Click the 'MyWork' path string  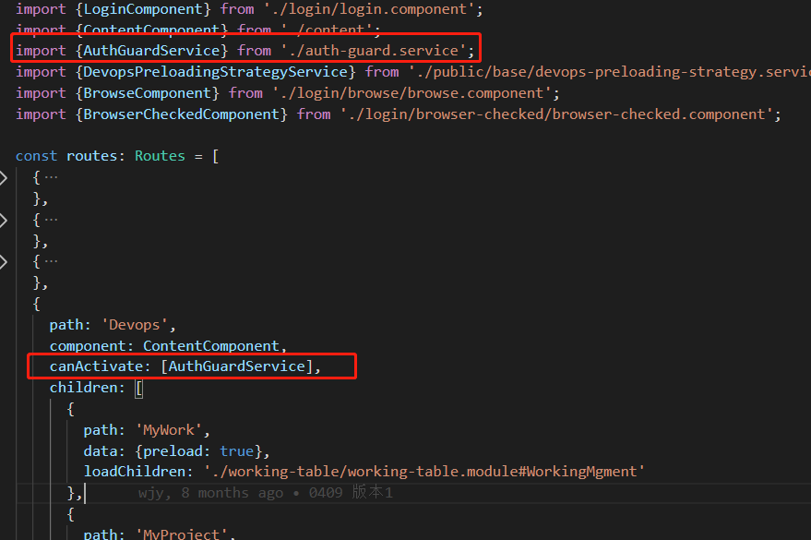(x=168, y=429)
